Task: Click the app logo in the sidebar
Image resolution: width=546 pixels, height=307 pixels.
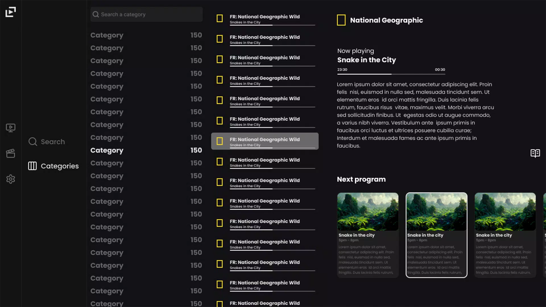Action: pos(11,12)
